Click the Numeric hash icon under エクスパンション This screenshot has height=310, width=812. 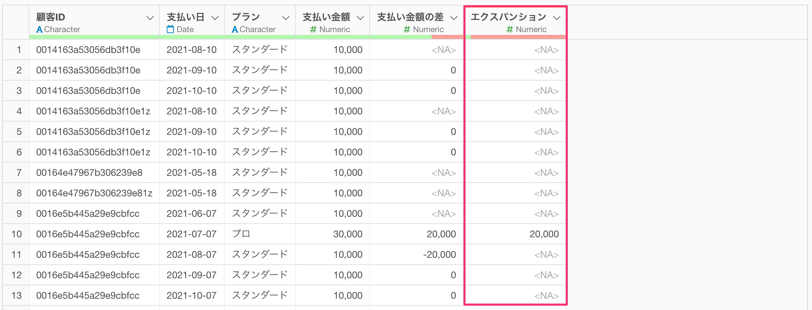[x=509, y=29]
